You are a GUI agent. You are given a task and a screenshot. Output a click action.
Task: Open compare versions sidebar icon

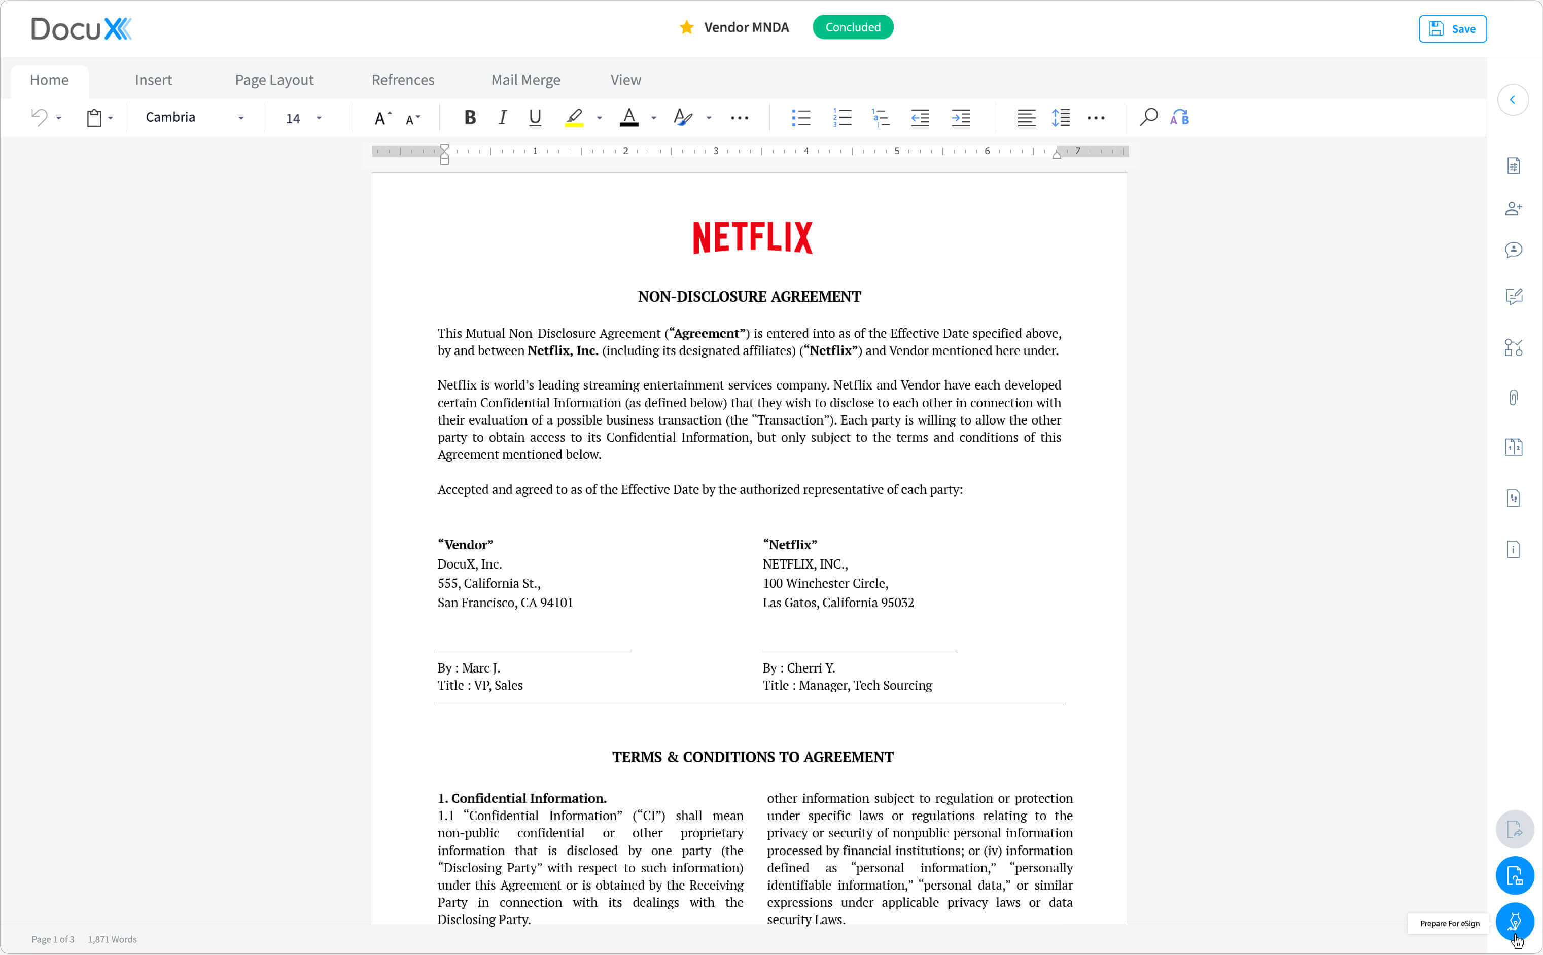(1513, 448)
